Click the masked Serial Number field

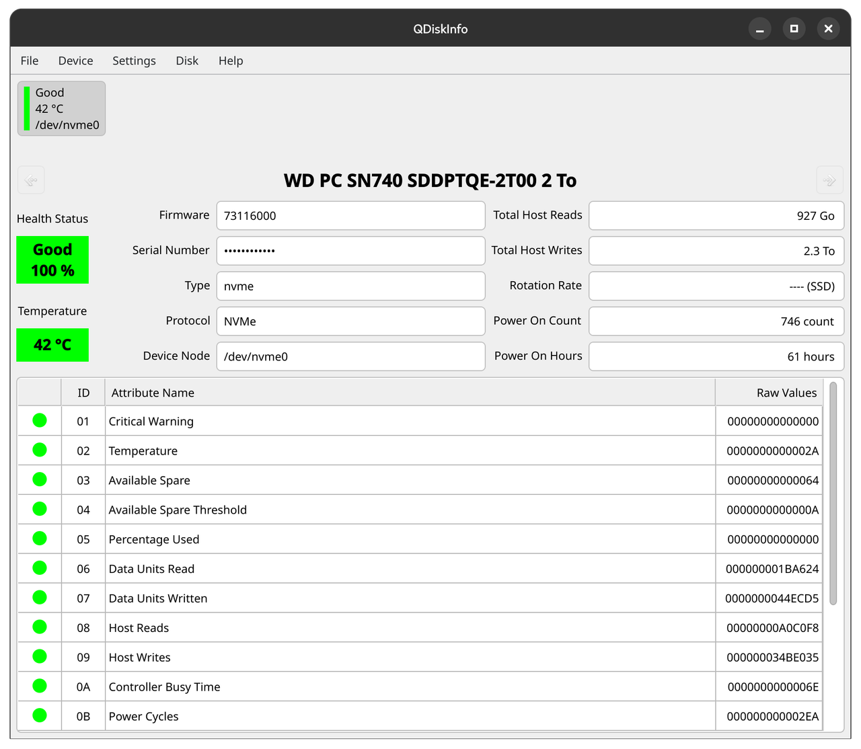click(x=350, y=251)
